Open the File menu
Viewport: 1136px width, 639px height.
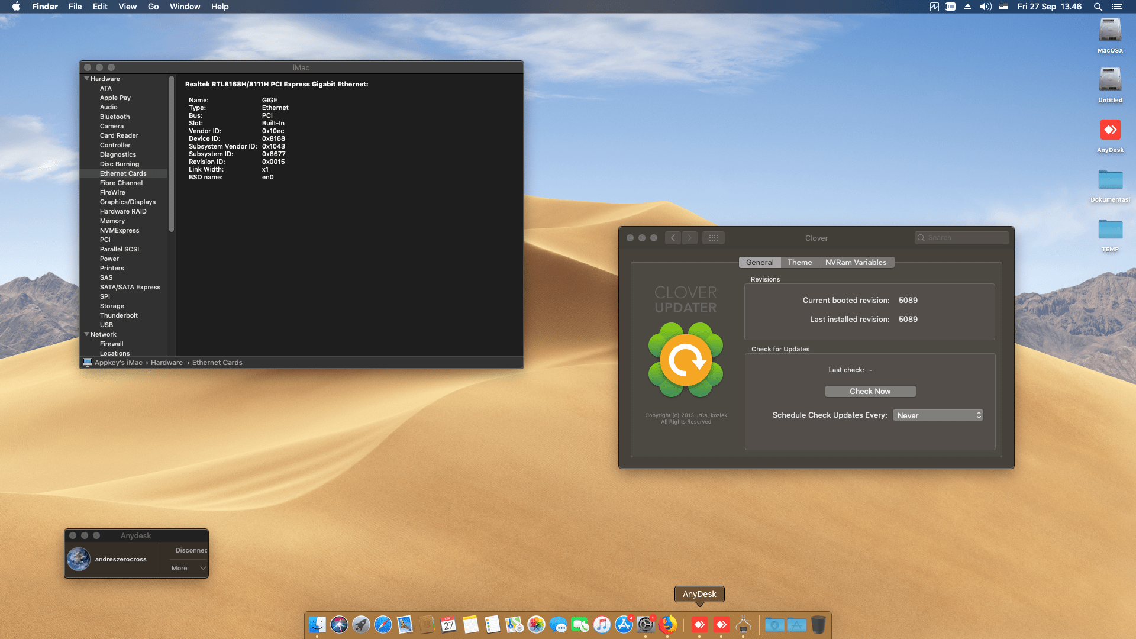coord(75,7)
